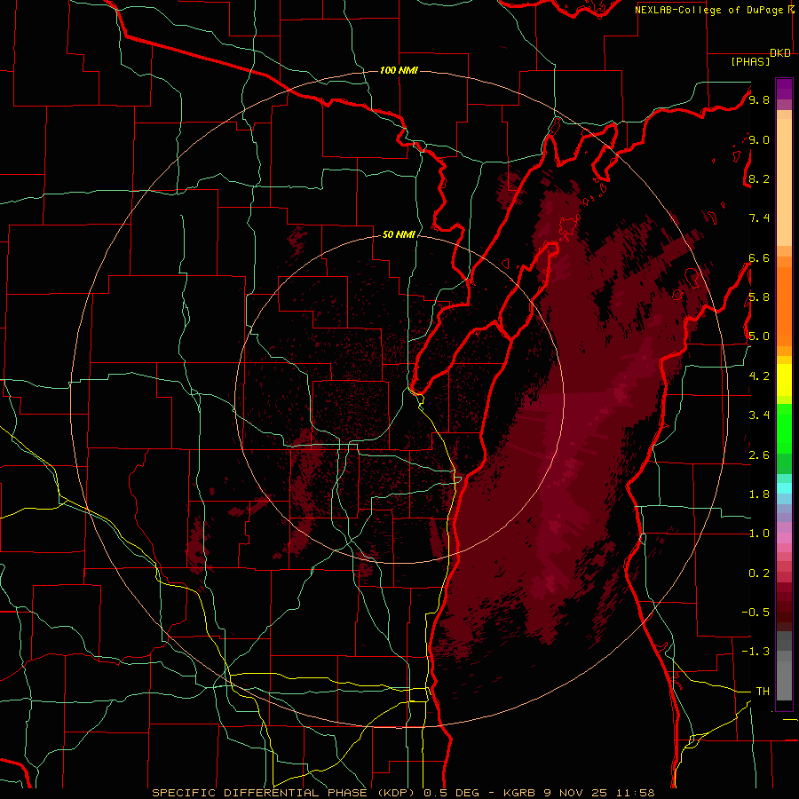The image size is (799, 799).
Task: Select the 8.2 value on the scale
Action: pyautogui.click(x=759, y=178)
